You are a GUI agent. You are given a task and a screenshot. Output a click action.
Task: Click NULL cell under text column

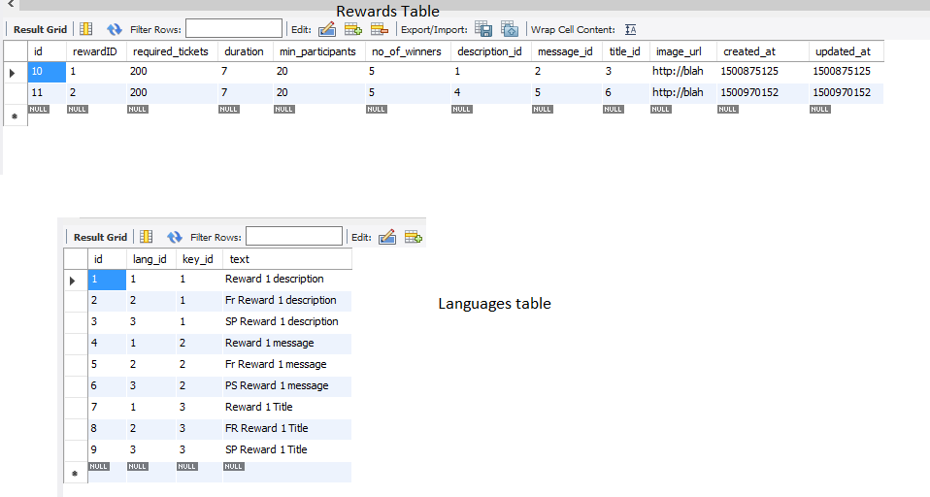(234, 466)
